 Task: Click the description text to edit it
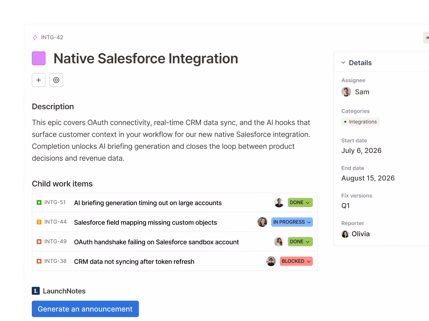171,140
